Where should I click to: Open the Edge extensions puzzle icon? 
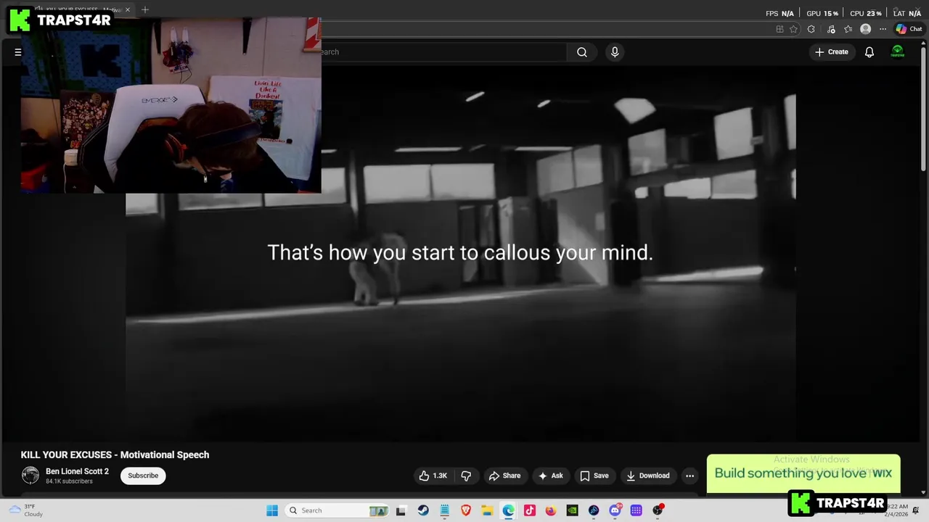pyautogui.click(x=811, y=29)
